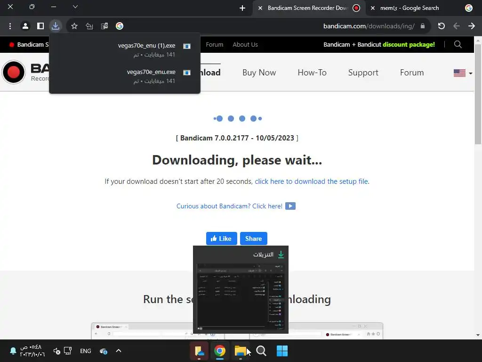
Task: Close the memes Google Search tab
Action: coord(373,8)
